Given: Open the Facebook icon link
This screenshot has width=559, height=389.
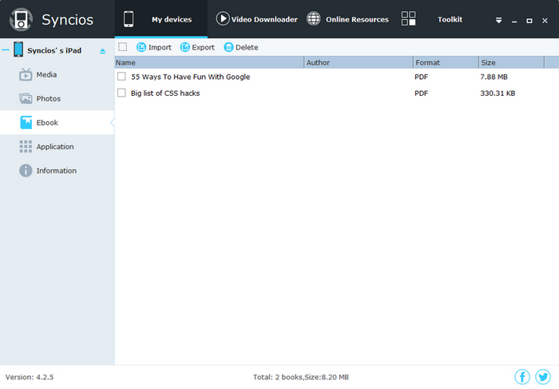Looking at the screenshot, I should tap(522, 376).
